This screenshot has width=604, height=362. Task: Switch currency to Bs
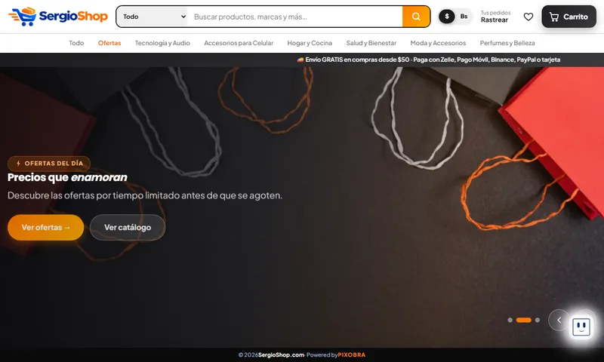coord(464,17)
